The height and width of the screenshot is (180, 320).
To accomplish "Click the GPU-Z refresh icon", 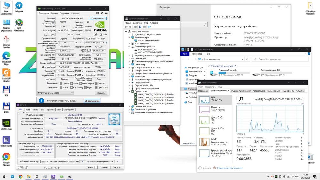I will [x=102, y=13].
